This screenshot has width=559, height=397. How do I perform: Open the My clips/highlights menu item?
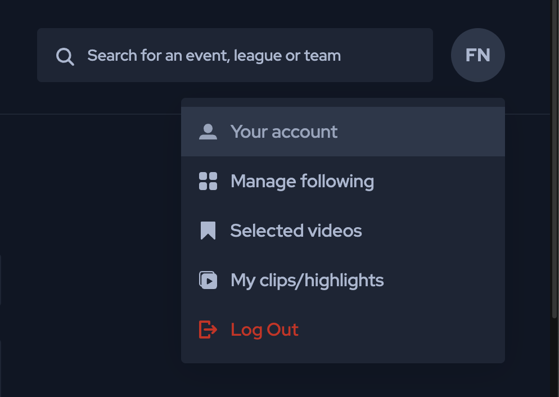(x=307, y=280)
